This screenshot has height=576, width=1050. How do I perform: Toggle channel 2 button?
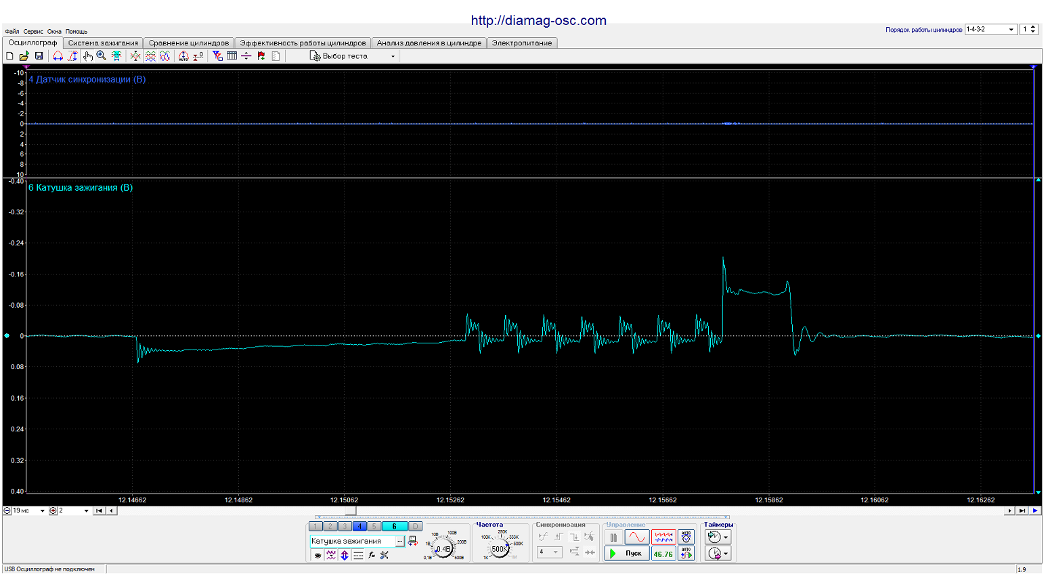330,527
